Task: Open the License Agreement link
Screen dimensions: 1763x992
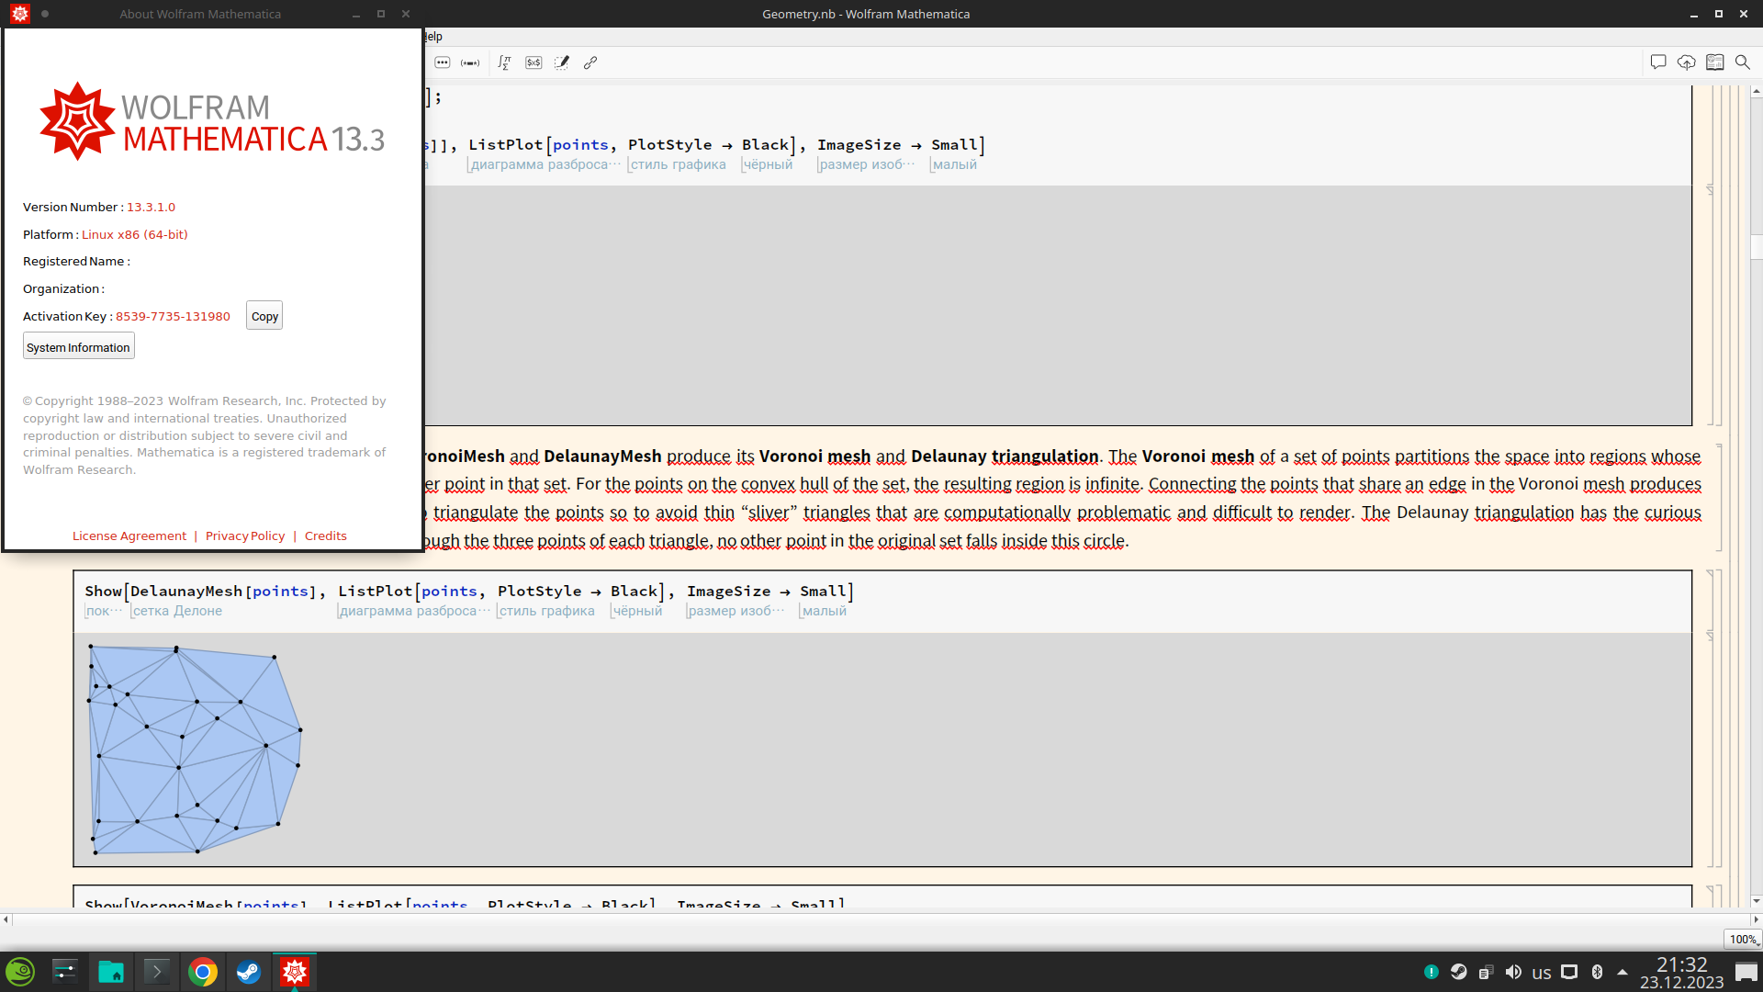Action: (129, 535)
